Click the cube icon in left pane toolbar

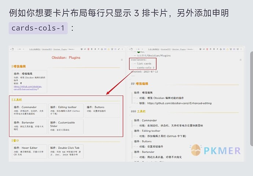pyautogui.click(x=81, y=49)
